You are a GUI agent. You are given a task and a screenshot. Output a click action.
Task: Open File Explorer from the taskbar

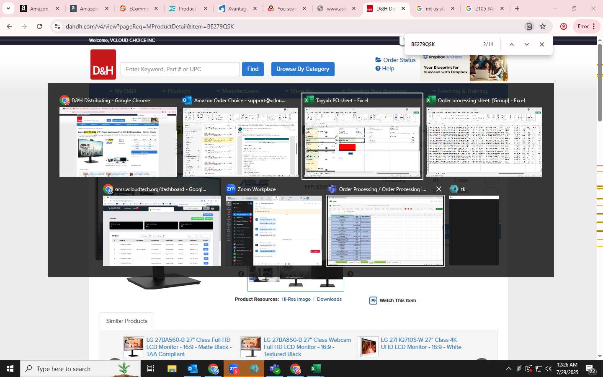(x=172, y=369)
